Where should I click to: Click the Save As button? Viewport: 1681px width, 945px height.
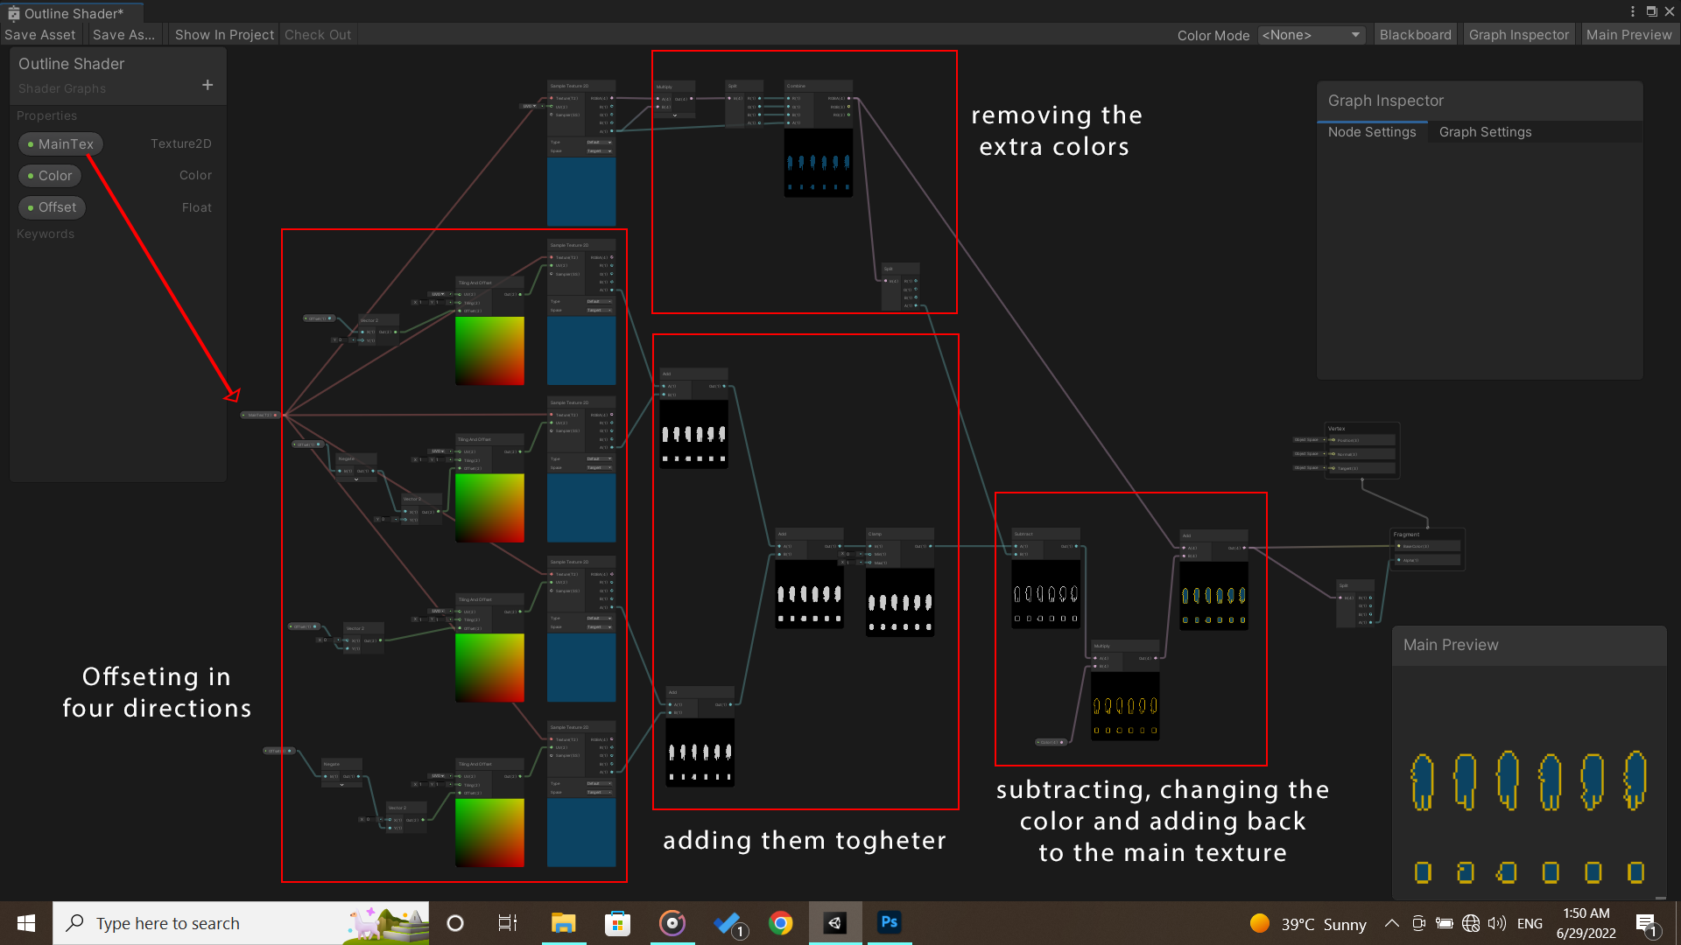124,35
